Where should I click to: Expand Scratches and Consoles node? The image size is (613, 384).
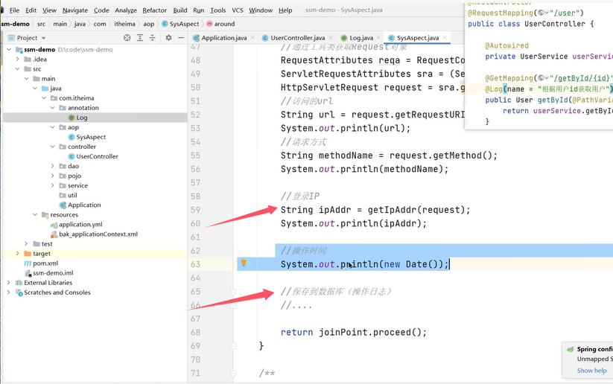[9, 292]
